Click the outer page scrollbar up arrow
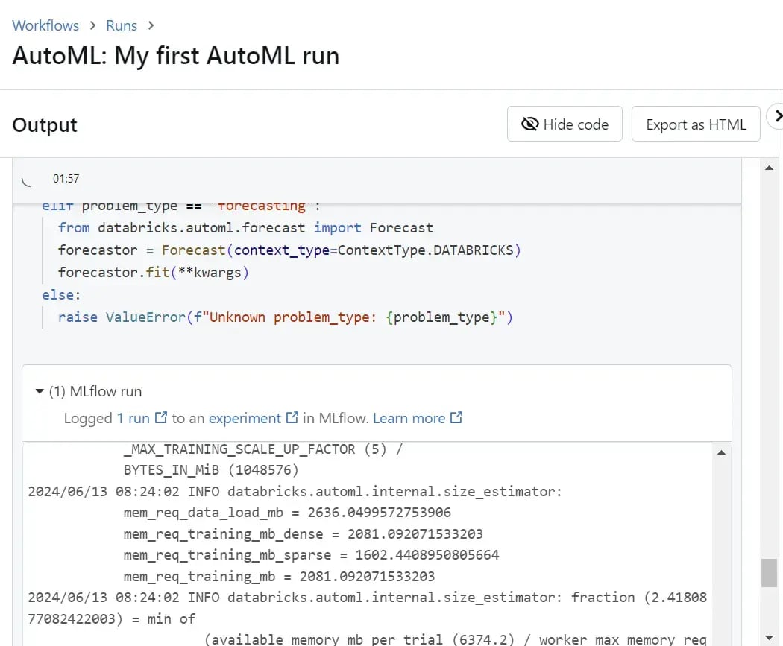This screenshot has height=646, width=783. (769, 168)
